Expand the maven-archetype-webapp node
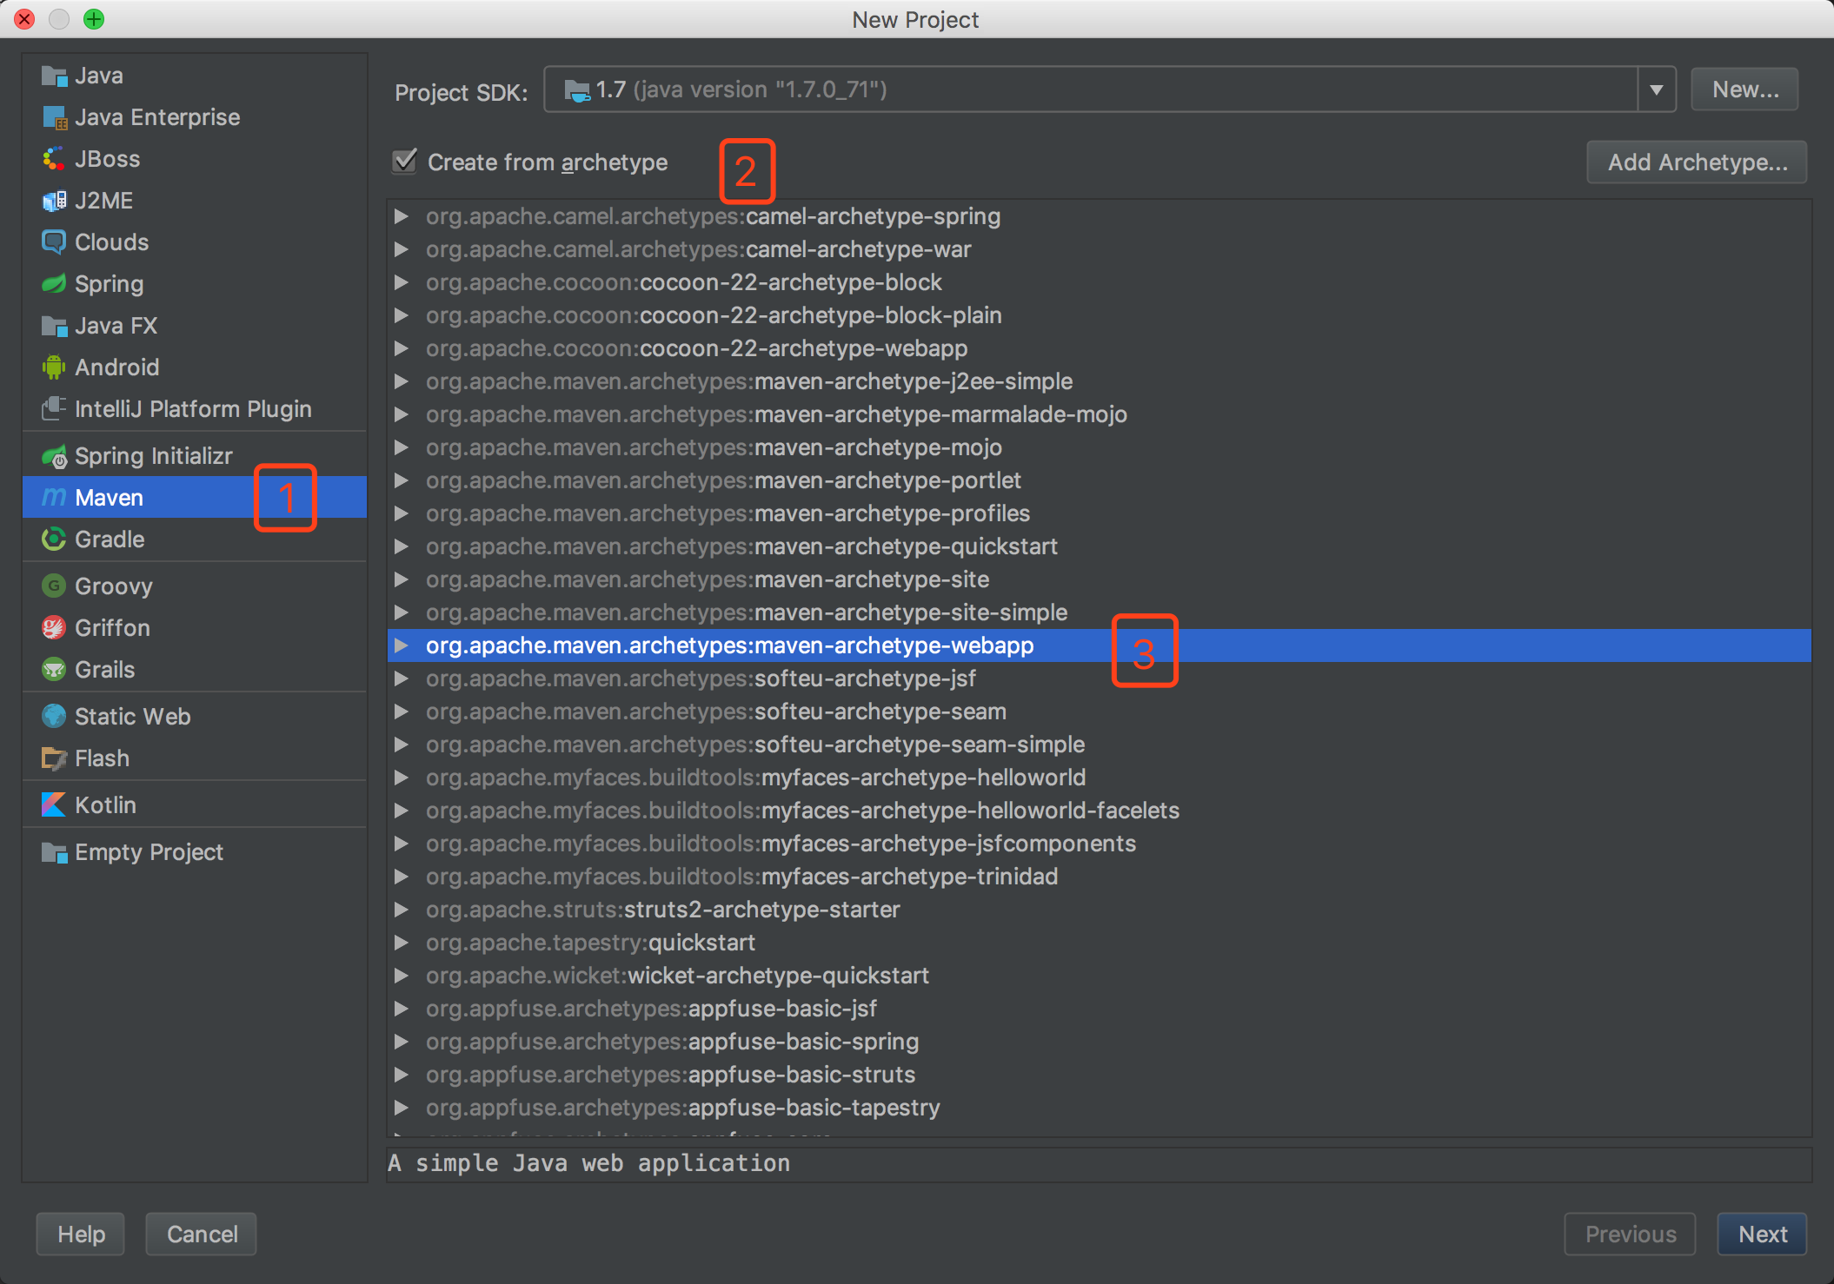 (x=402, y=645)
